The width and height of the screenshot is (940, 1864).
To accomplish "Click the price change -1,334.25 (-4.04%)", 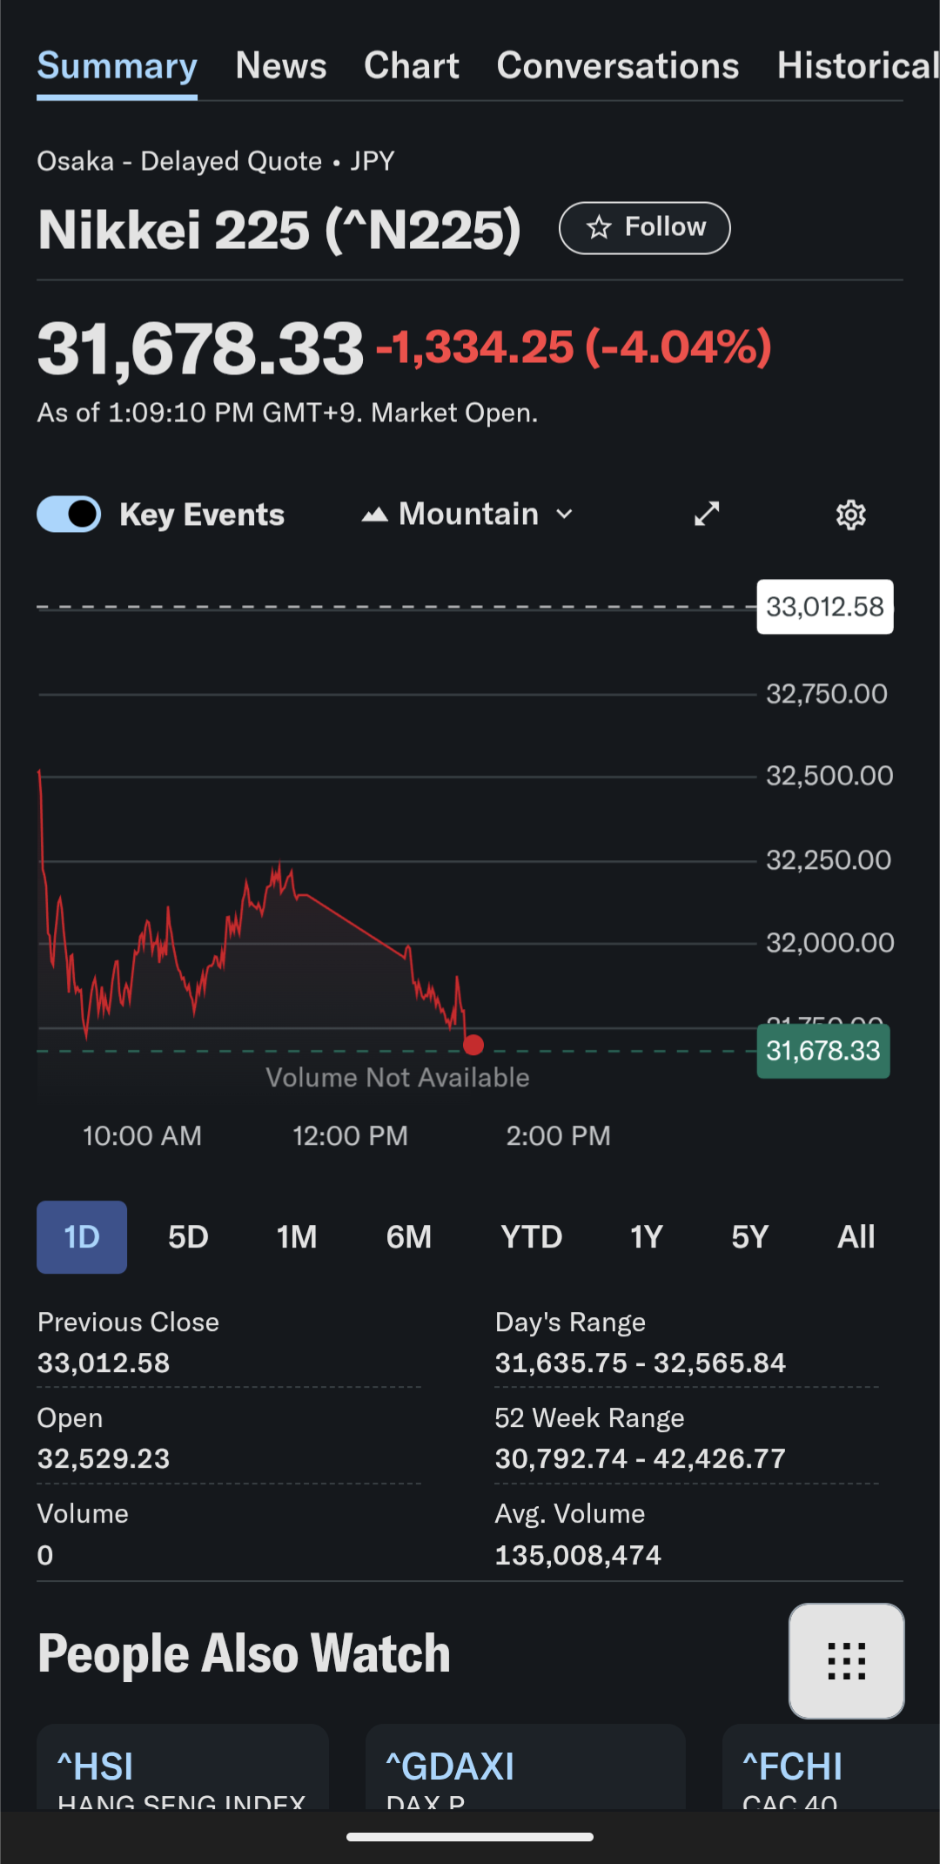I will click(574, 347).
